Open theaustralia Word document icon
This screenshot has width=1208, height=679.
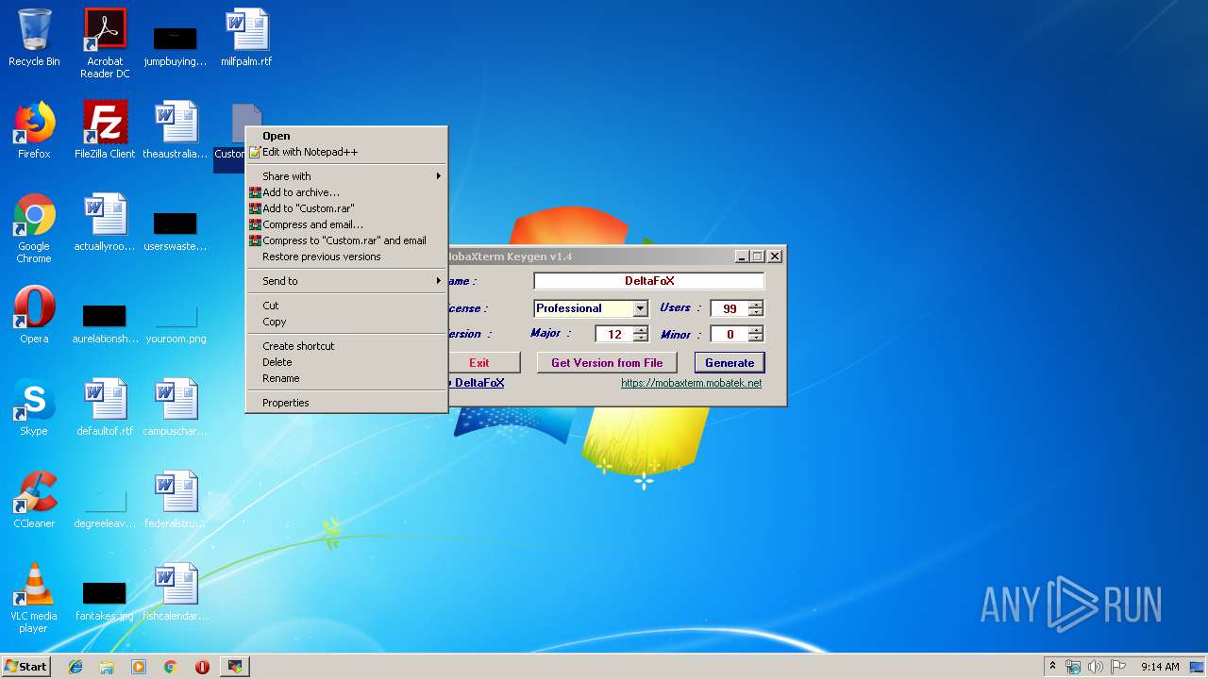pyautogui.click(x=176, y=130)
